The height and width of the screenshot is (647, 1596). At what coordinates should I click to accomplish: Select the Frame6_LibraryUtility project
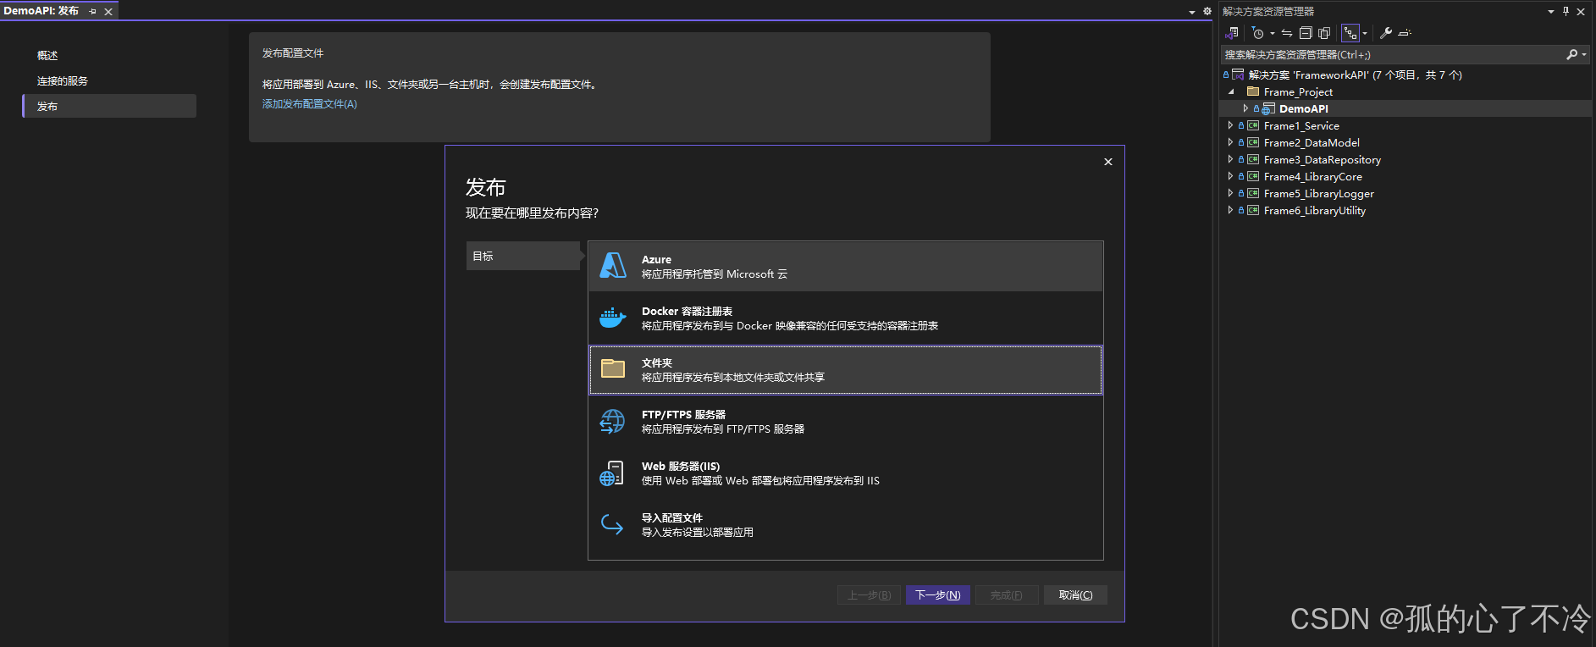[x=1315, y=210]
